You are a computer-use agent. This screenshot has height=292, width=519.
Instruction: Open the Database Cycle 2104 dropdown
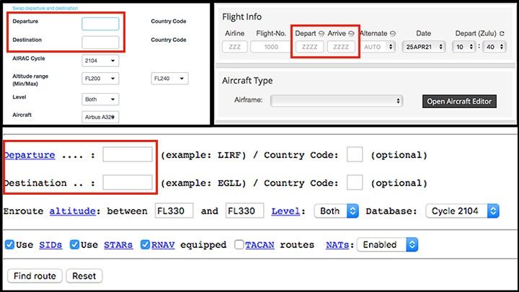(x=462, y=211)
